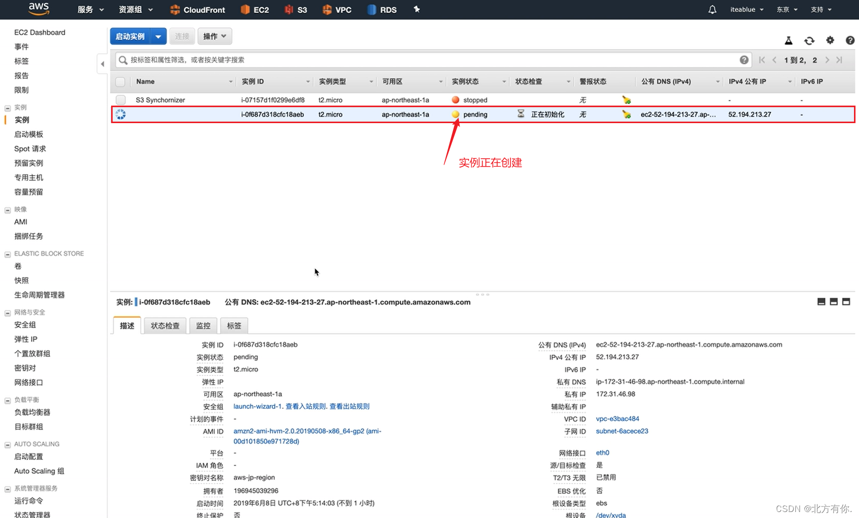
Task: Click the 连接 connect button
Action: pyautogui.click(x=182, y=37)
